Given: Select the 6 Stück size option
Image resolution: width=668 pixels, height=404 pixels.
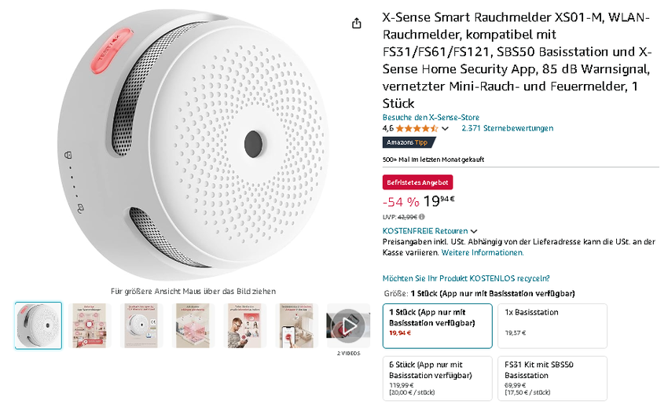Looking at the screenshot, I should click(x=437, y=378).
